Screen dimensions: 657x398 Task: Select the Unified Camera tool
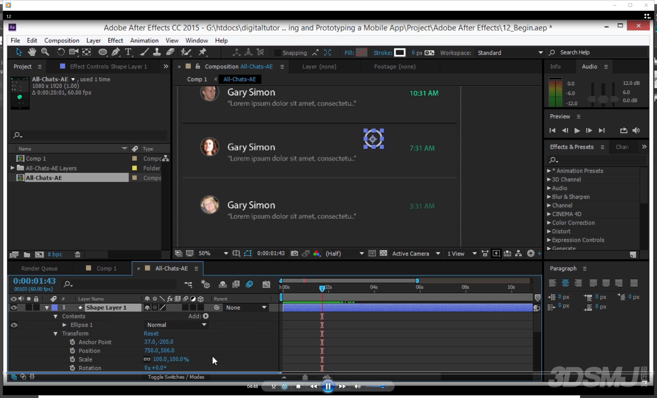(74, 52)
